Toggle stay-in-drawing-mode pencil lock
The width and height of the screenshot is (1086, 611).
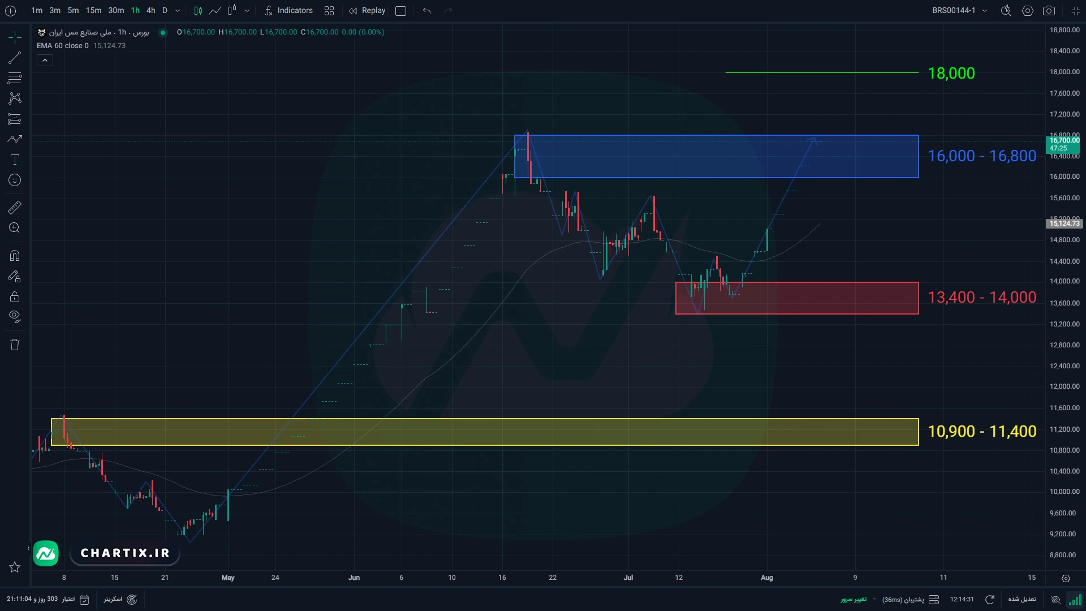point(15,276)
